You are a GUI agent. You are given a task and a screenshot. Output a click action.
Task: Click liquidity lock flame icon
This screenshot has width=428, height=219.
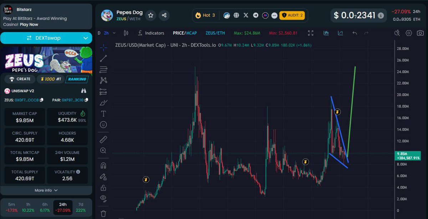pyautogui.click(x=83, y=114)
